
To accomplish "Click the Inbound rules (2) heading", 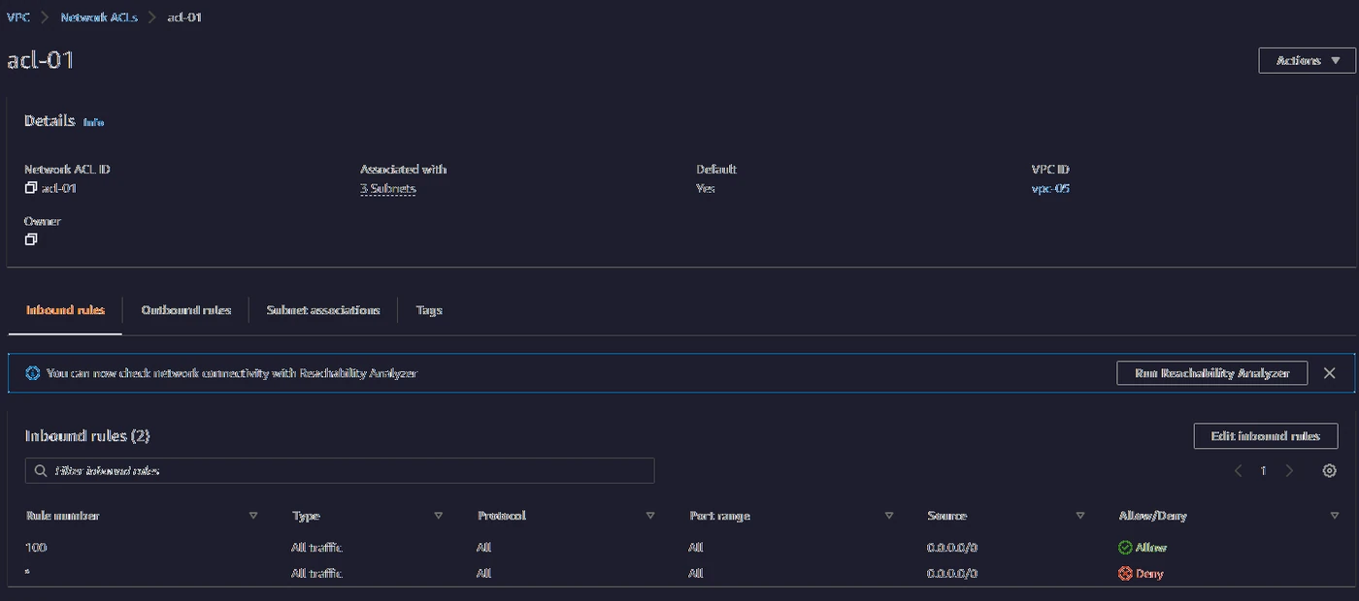I will coord(87,436).
